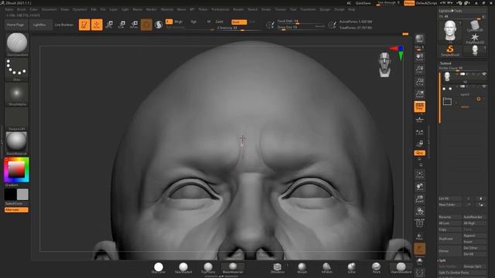This screenshot has height=278, width=495.
Task: Select the Morph brush at bottom
Action: [x=302, y=268]
